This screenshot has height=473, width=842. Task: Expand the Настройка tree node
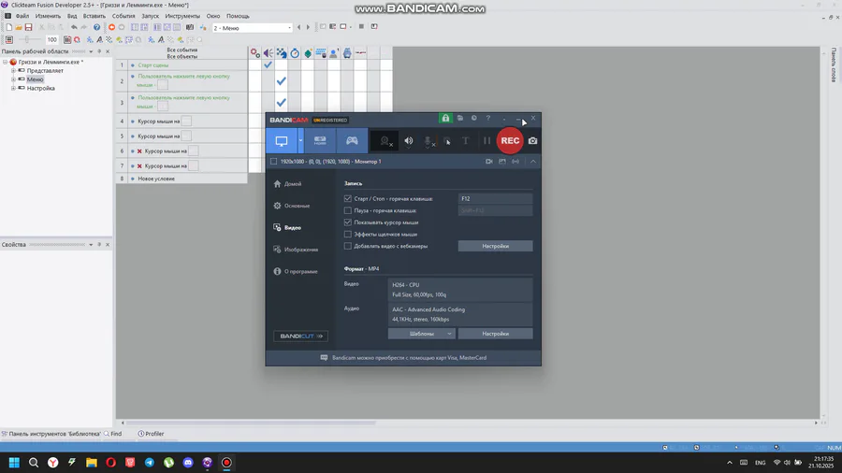(13, 88)
